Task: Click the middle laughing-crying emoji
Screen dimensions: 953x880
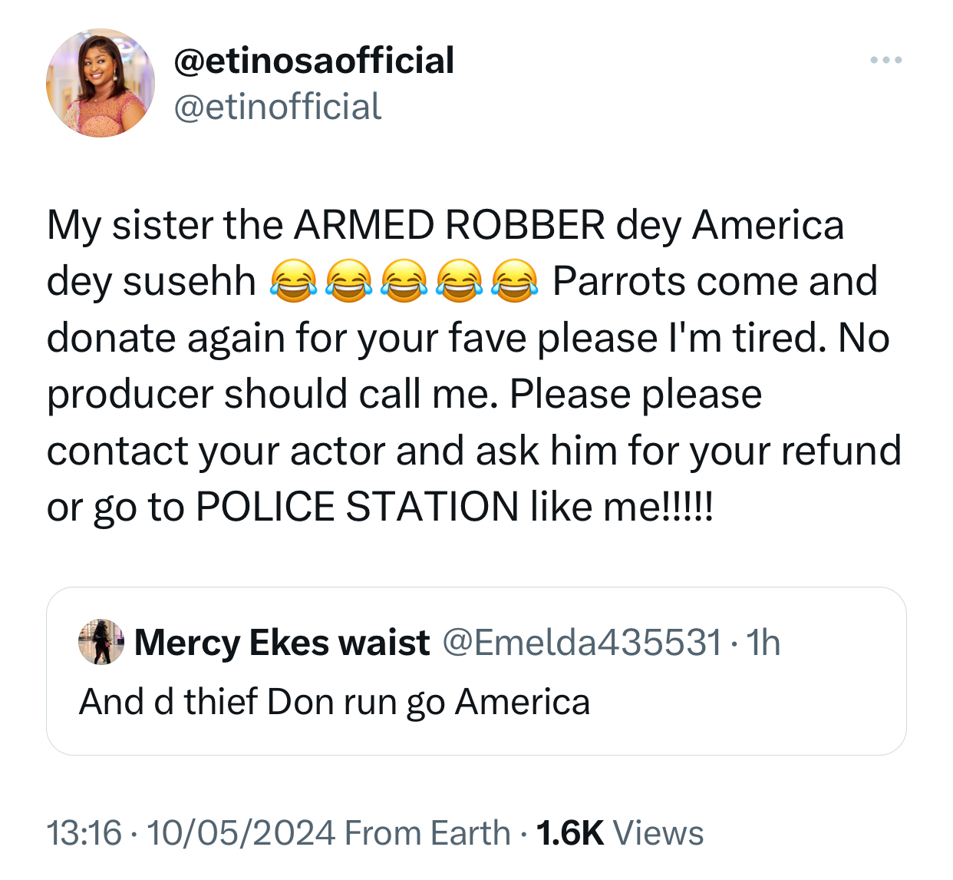Action: point(404,282)
